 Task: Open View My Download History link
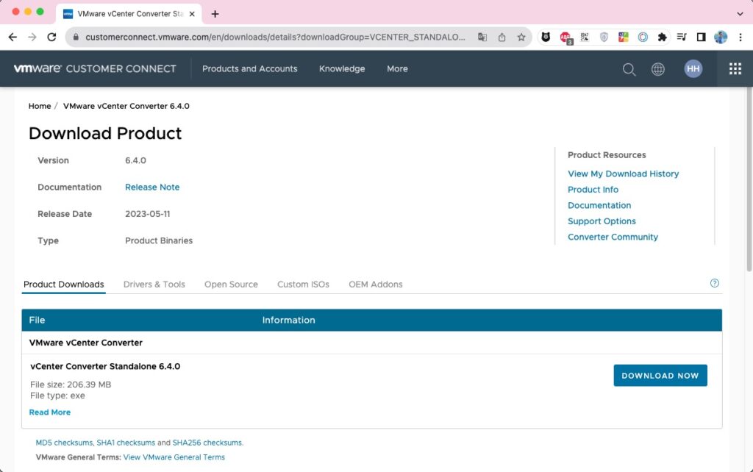pyautogui.click(x=624, y=174)
